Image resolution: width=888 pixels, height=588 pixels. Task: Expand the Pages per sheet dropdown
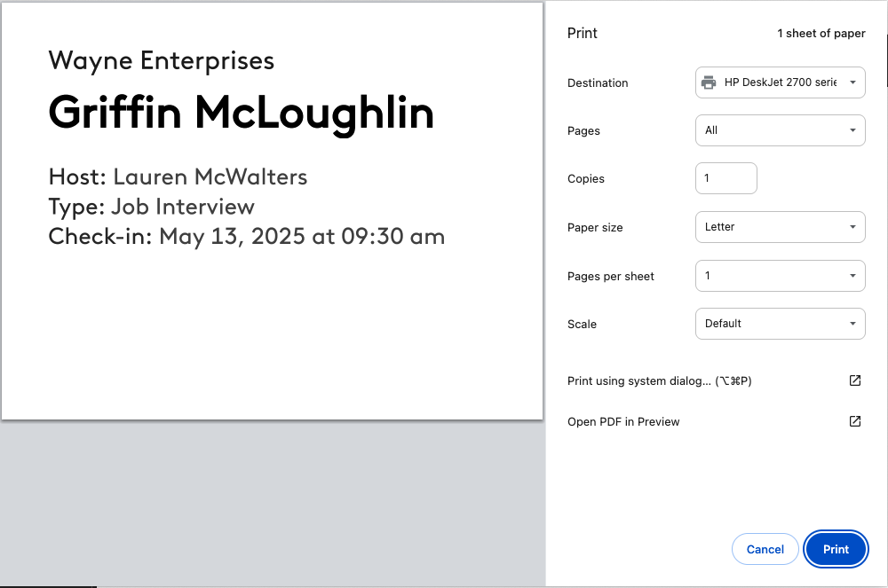(780, 276)
